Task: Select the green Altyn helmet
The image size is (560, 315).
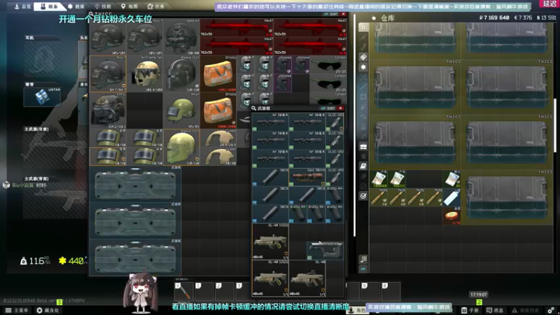Action: (x=181, y=111)
